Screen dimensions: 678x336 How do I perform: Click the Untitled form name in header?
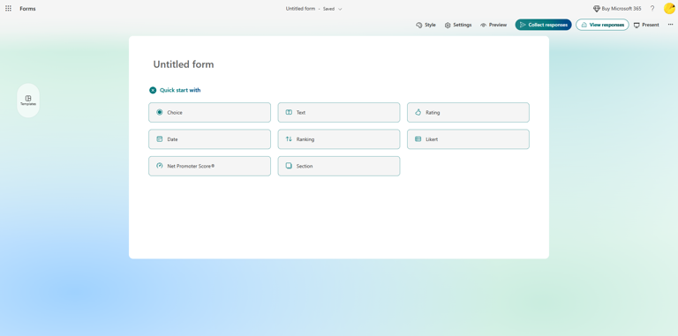(x=300, y=9)
